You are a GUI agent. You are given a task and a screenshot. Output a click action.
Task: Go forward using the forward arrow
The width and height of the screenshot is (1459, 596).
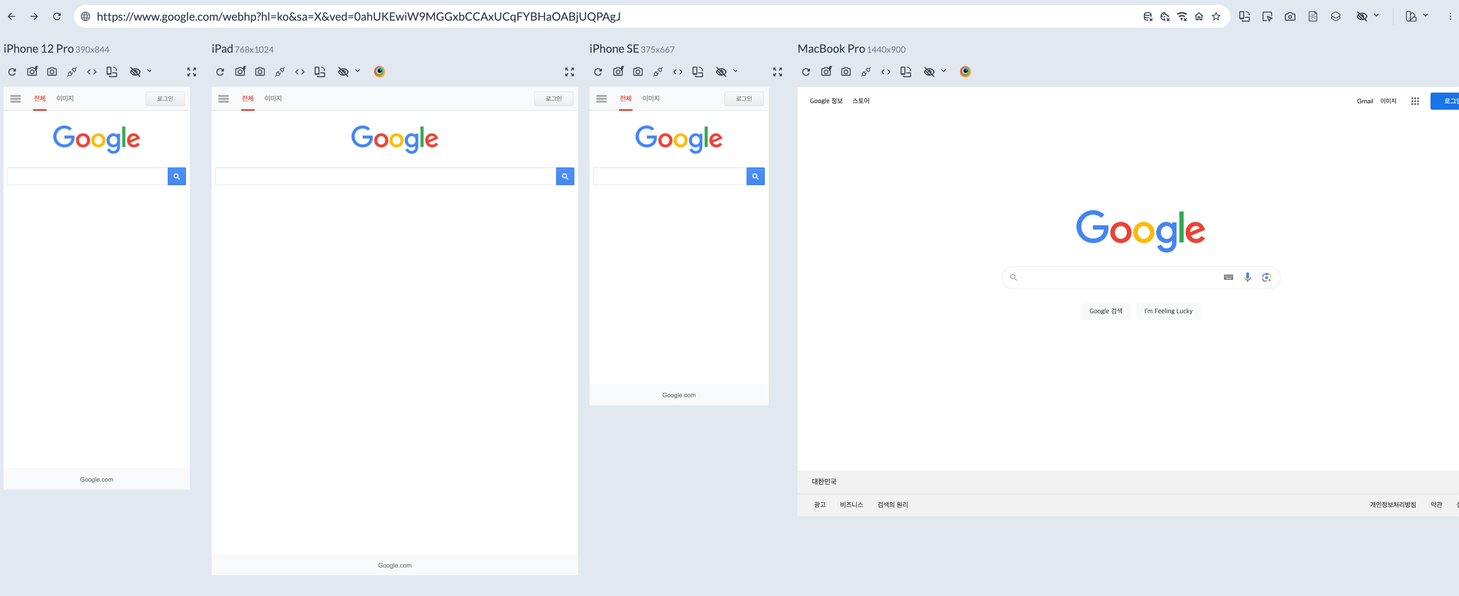tap(34, 16)
